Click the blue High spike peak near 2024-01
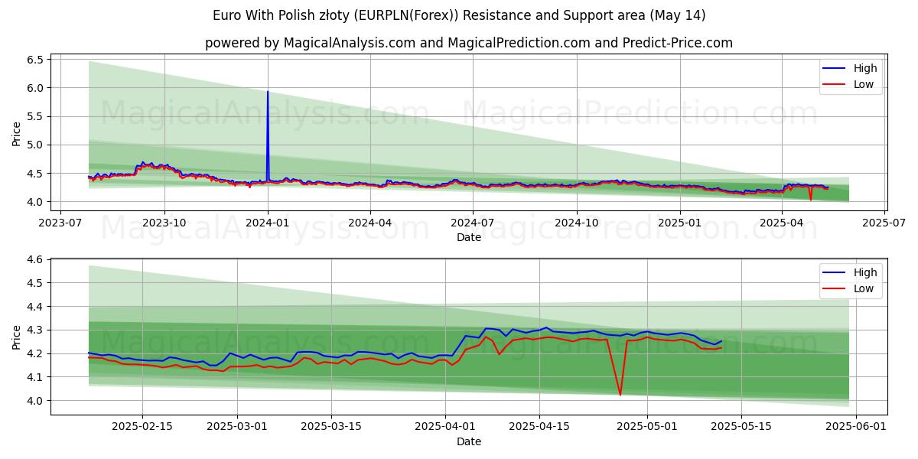The image size is (918, 459). click(268, 92)
